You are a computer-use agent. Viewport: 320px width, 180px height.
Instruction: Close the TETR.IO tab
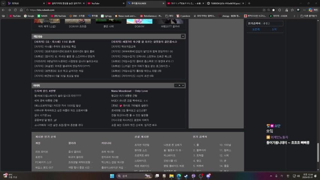(44, 3)
